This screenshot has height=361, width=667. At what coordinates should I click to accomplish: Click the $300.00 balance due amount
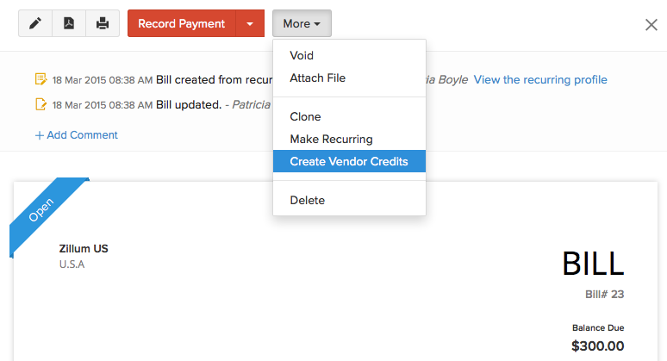point(597,345)
